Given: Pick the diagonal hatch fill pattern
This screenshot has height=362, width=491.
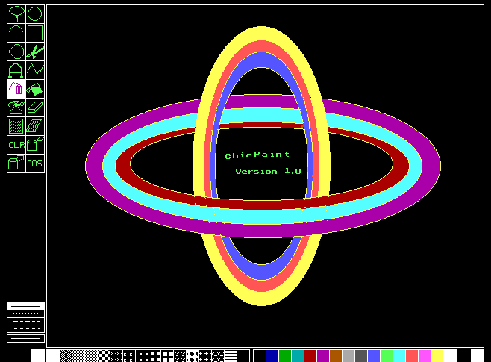Looking at the screenshot, I should (66, 356).
